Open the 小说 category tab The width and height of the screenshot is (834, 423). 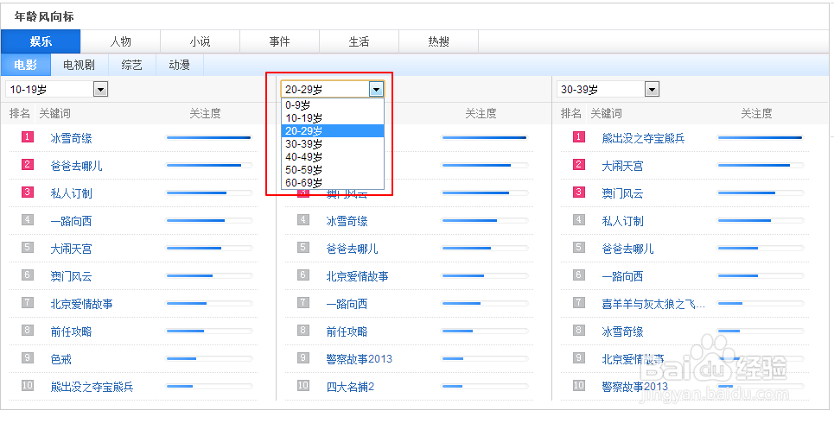tap(200, 41)
